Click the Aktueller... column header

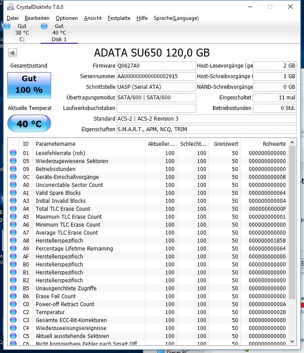point(161,144)
